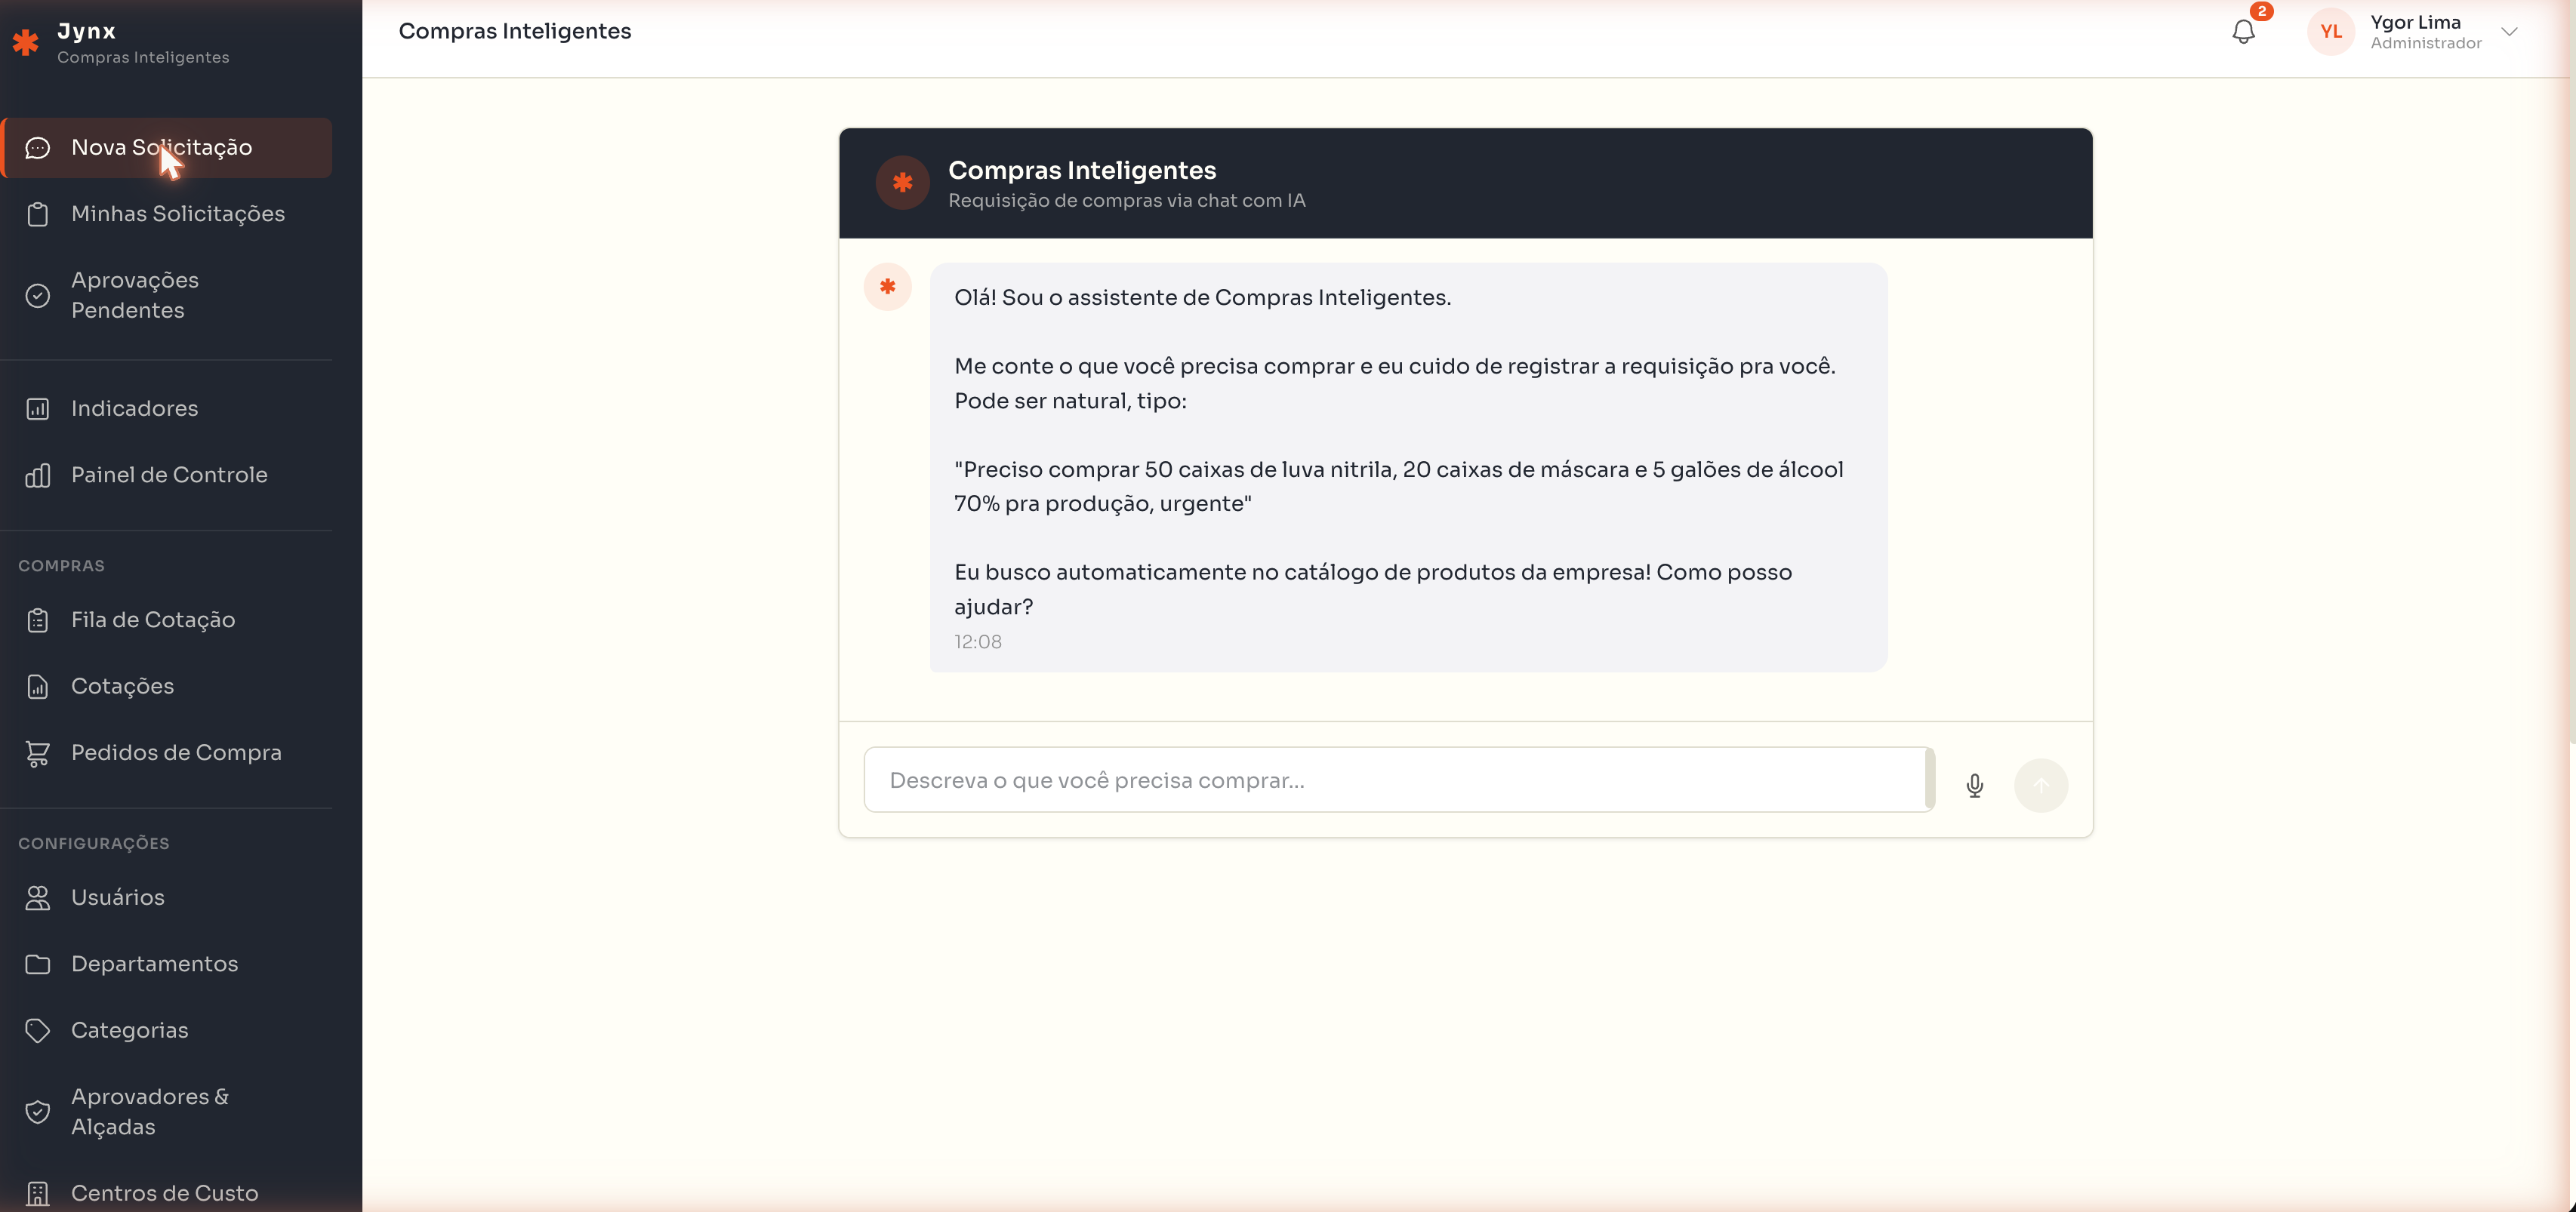Click Usuários people icon
The image size is (2576, 1212).
37,898
